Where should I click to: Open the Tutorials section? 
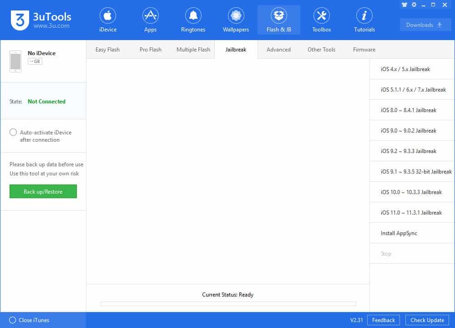[364, 20]
